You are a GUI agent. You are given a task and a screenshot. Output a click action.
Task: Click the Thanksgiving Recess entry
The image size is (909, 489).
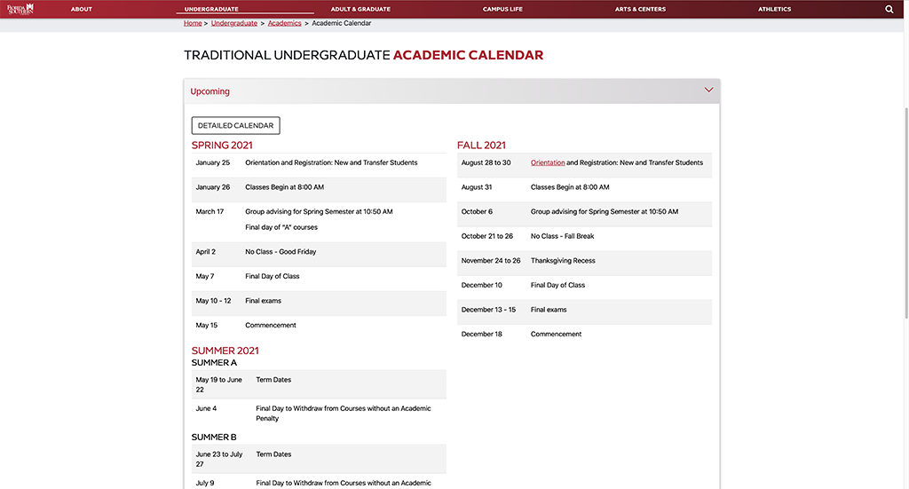coord(563,261)
